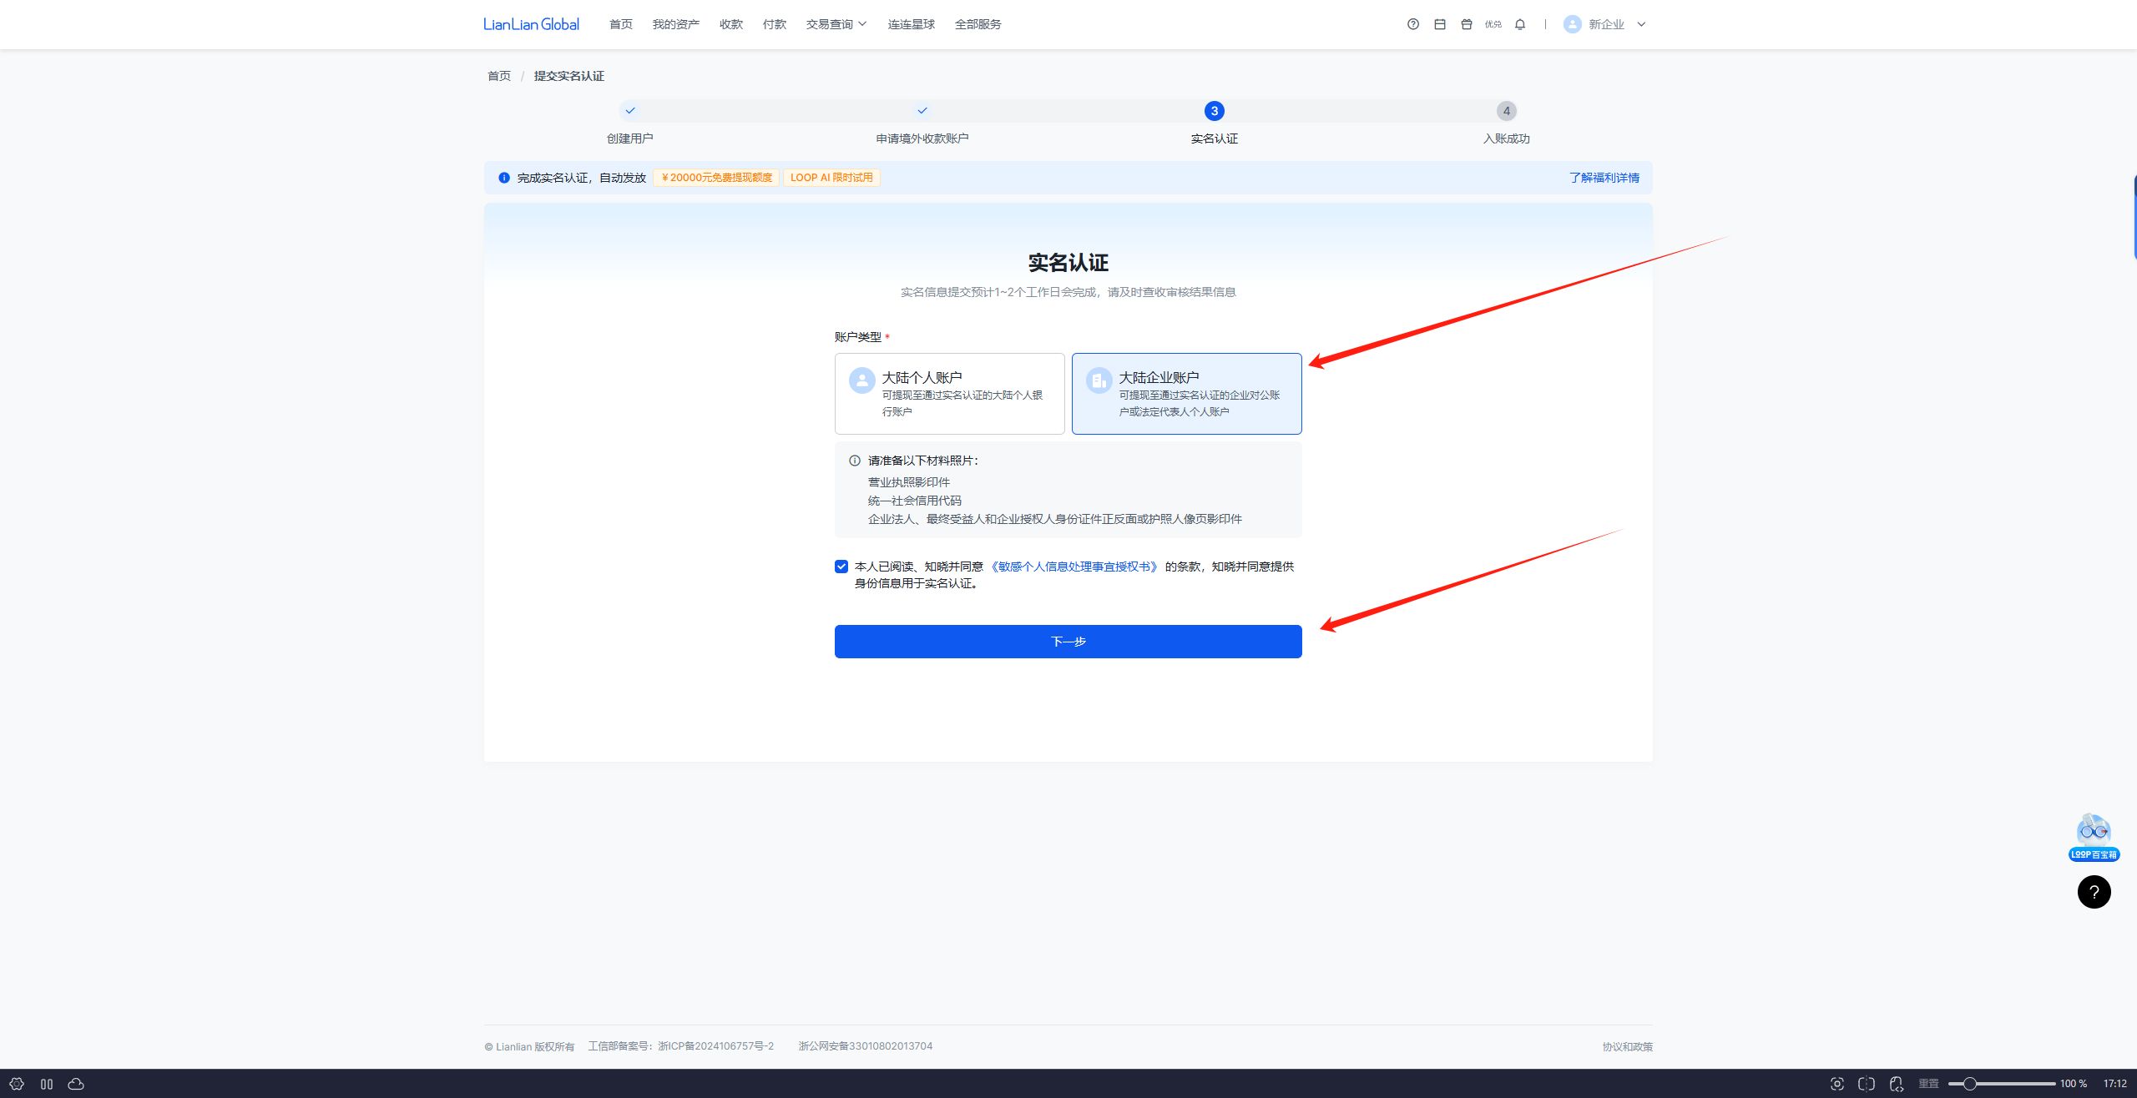Click info icon beside 请准备以下材料照片
Screen dimensions: 2137x1098
point(855,461)
